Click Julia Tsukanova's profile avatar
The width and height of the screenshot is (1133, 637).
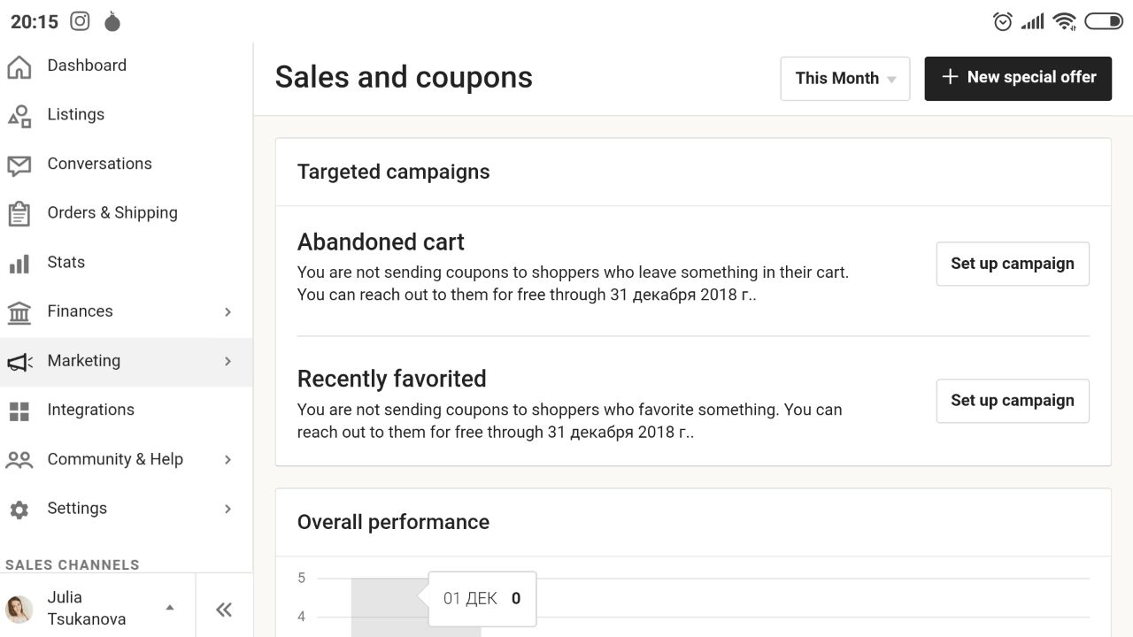(19, 609)
